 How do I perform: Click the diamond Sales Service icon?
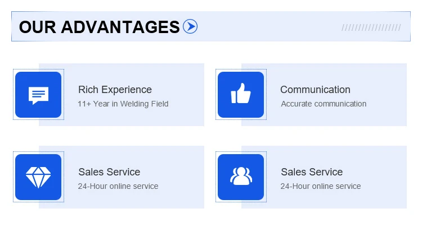38,177
